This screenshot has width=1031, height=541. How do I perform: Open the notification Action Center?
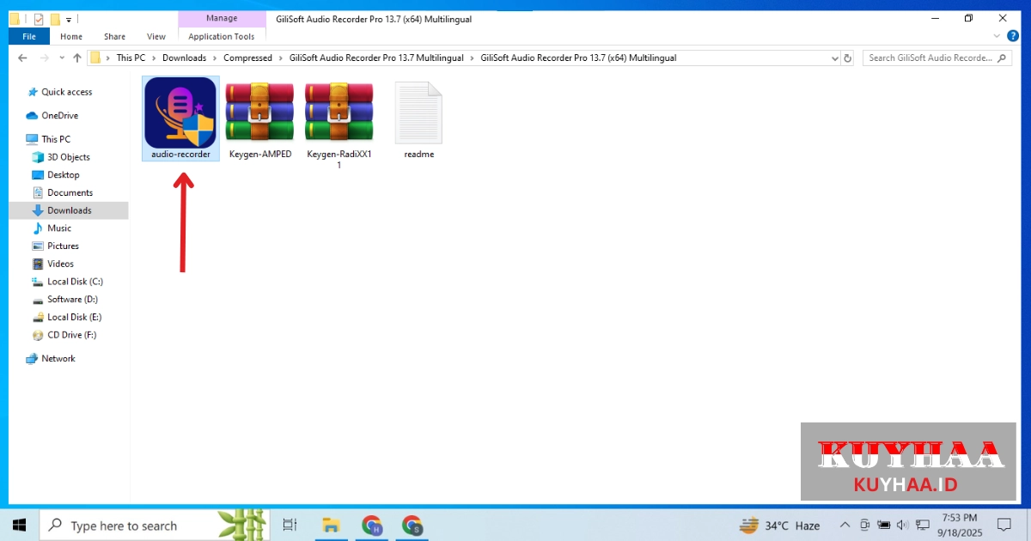(1004, 525)
